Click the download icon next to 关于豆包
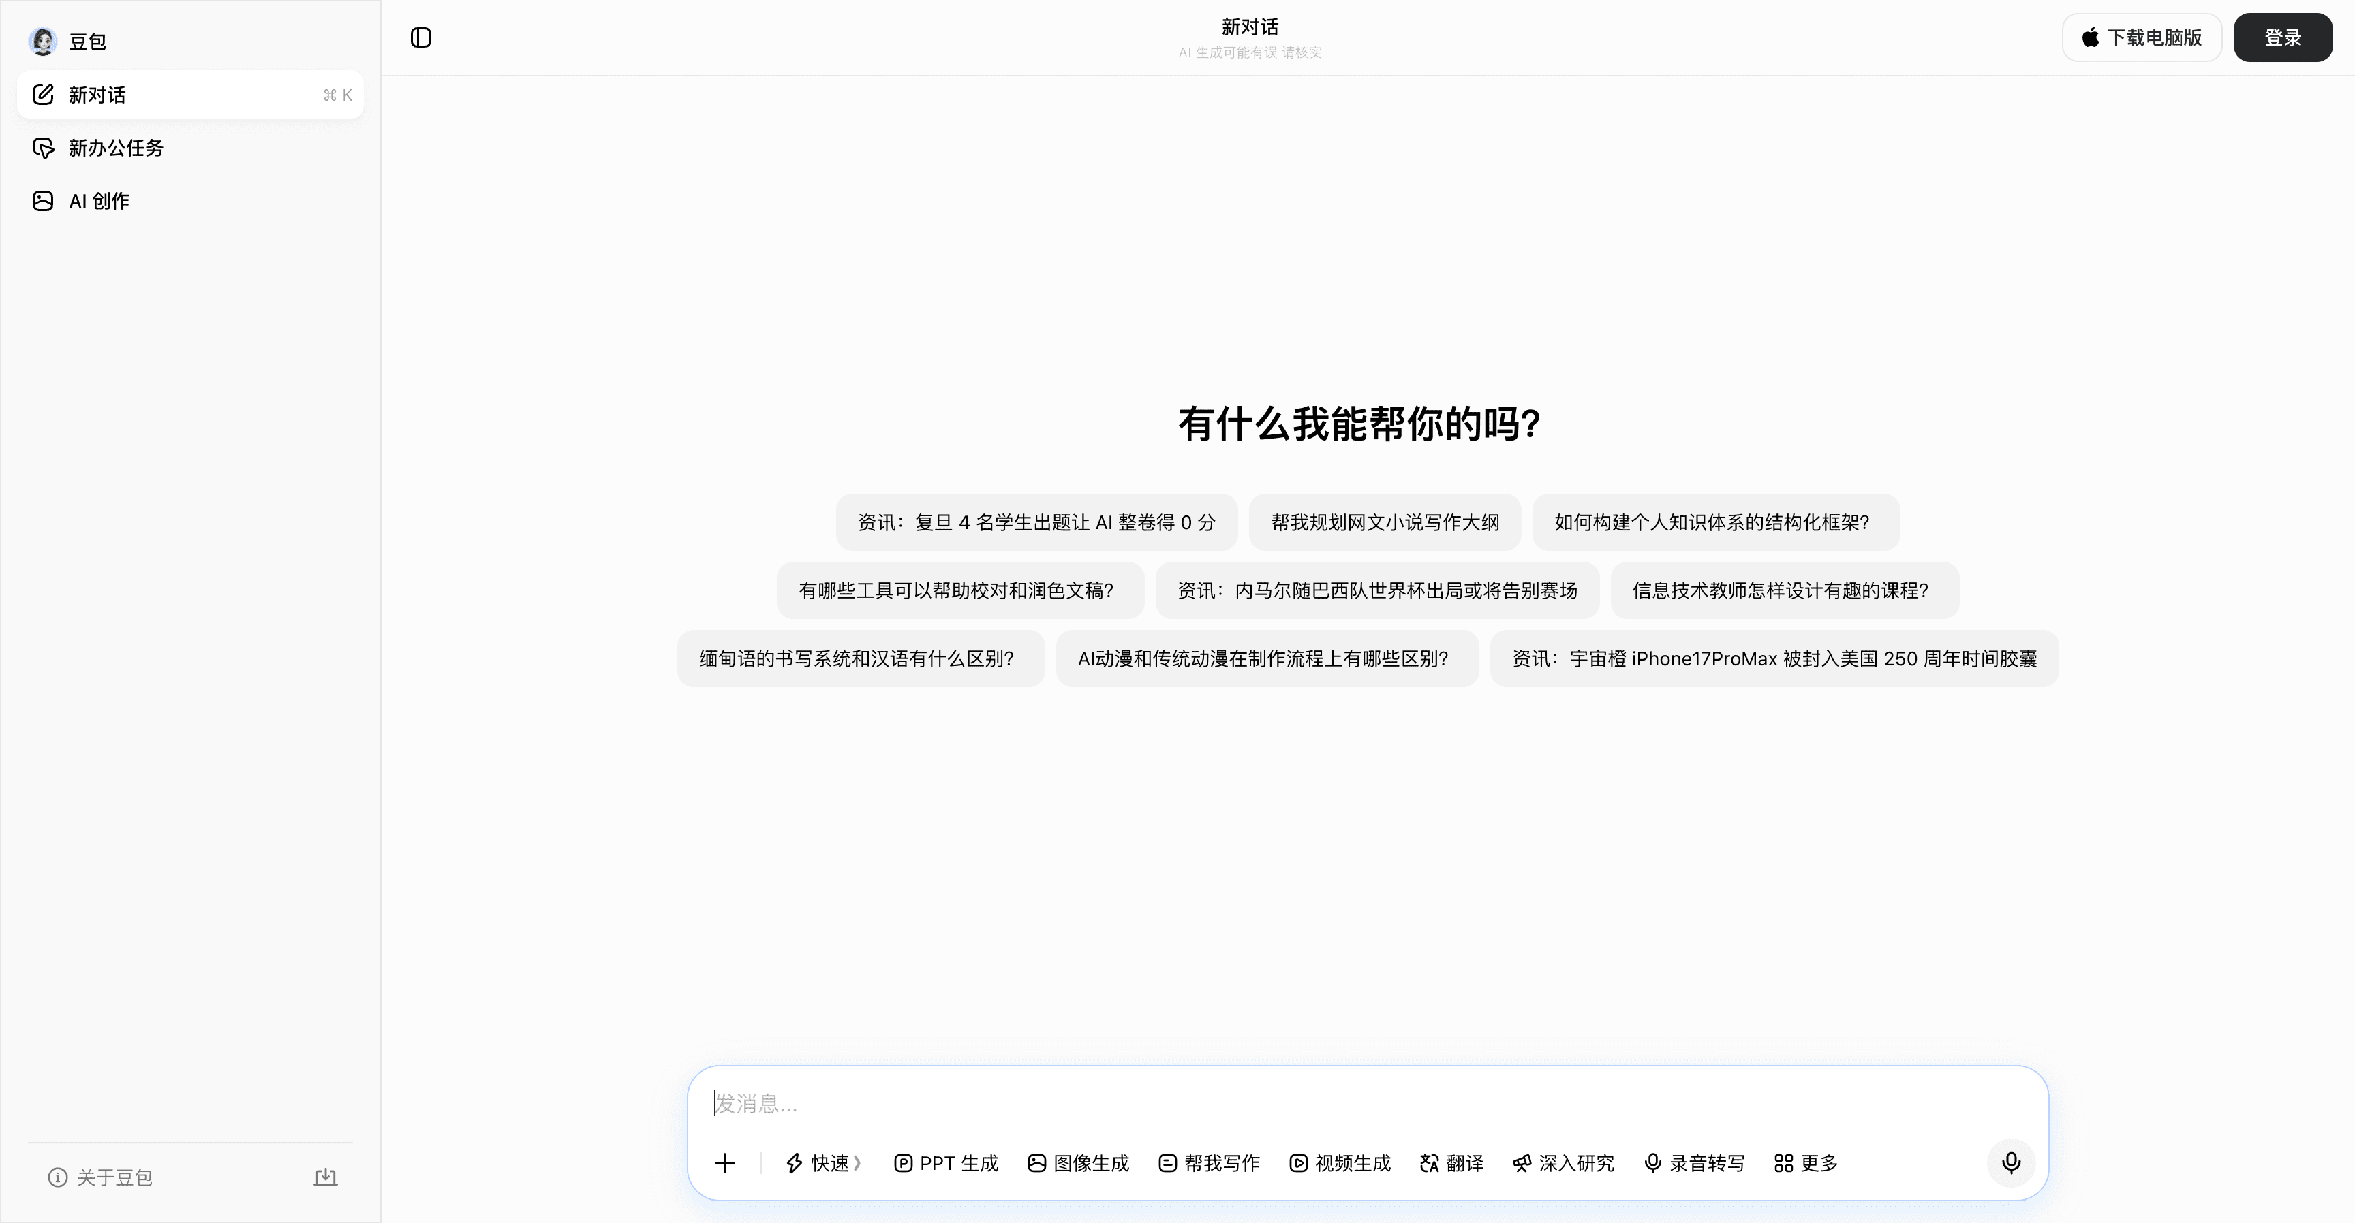 [x=326, y=1177]
